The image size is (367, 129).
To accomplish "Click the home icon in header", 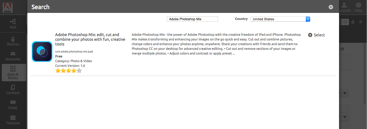I will (x=353, y=22).
